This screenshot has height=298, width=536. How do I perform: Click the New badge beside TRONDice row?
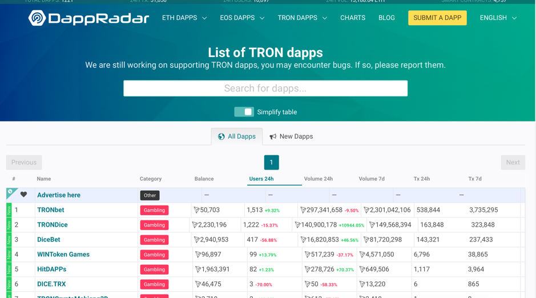9,225
